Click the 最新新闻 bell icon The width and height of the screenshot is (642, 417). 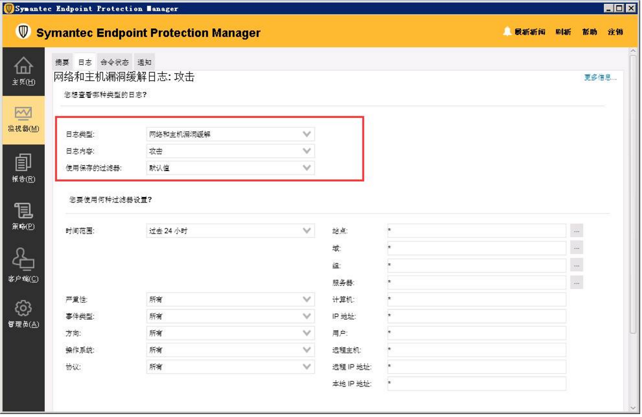pyautogui.click(x=507, y=32)
